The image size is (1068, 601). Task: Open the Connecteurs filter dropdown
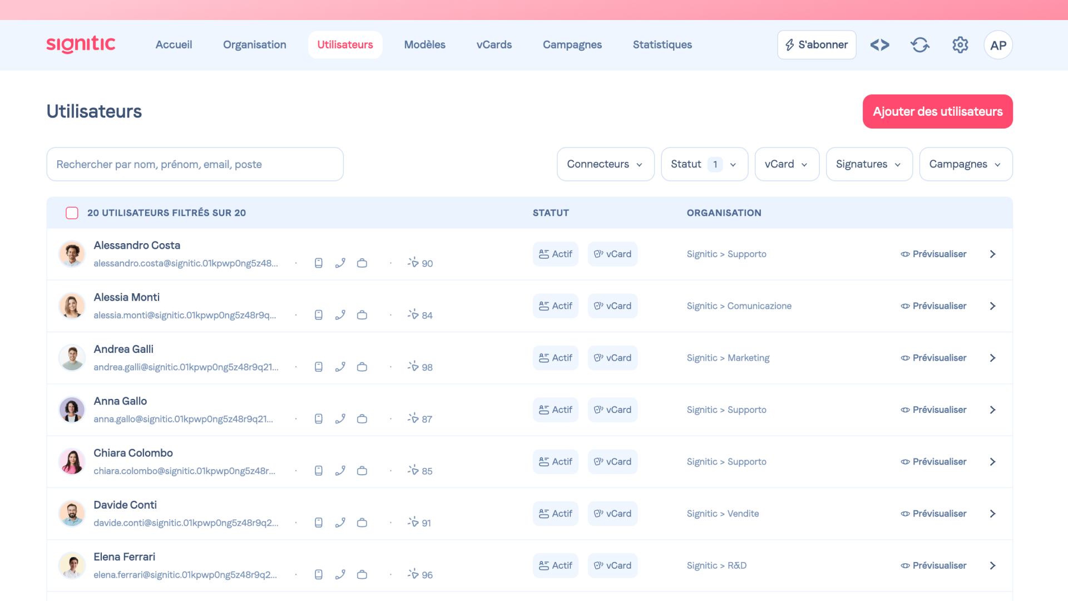[x=605, y=164]
